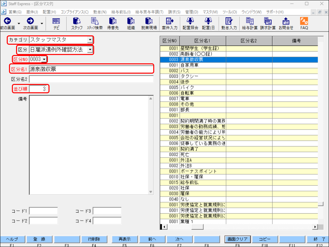Image resolution: width=329 pixels, height=247 pixels.
Task: Click the 次へ next button
Action: [179, 239]
